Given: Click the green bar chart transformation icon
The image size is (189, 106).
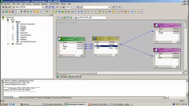Looking at the screenshot, I should [63, 11].
